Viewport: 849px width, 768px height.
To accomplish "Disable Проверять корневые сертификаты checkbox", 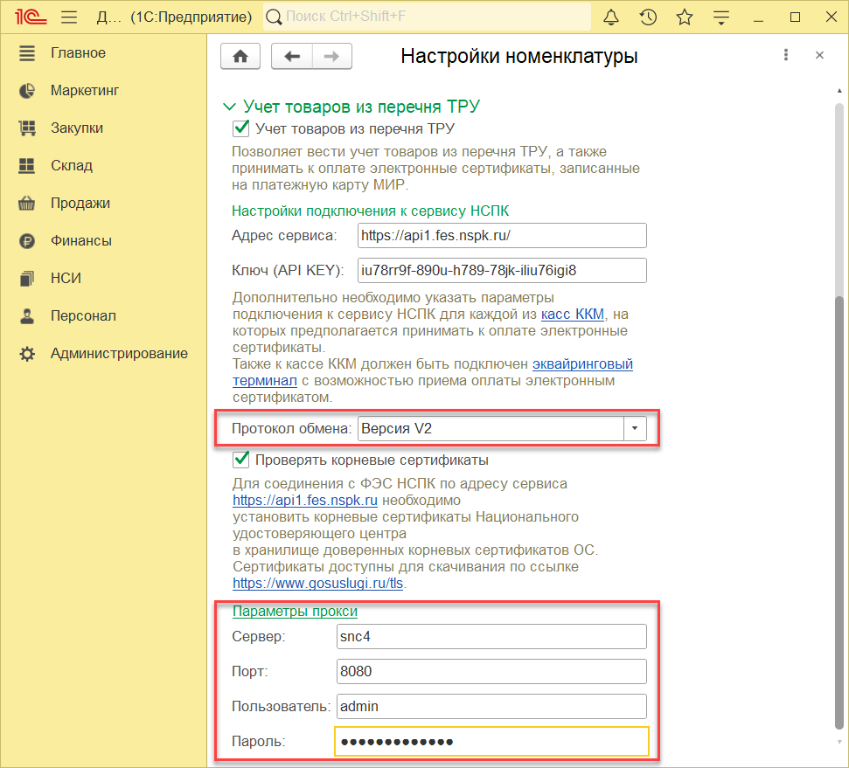I will click(x=241, y=460).
